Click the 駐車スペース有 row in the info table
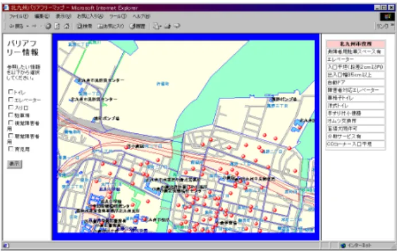Image resolution: width=400 pixels, height=252 pixels. [356, 52]
